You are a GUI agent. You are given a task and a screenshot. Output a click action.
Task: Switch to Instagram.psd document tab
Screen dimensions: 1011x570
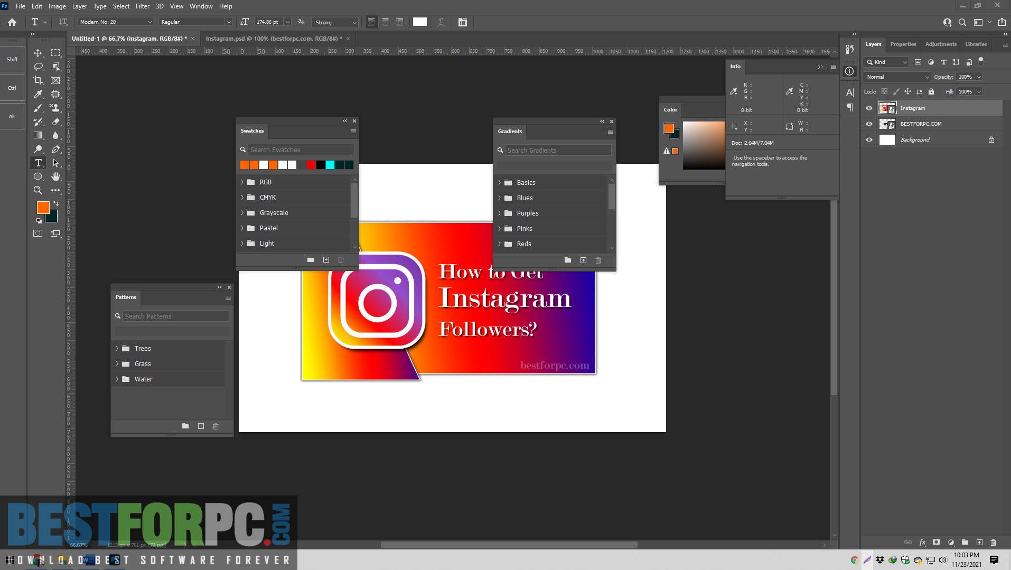tap(274, 39)
